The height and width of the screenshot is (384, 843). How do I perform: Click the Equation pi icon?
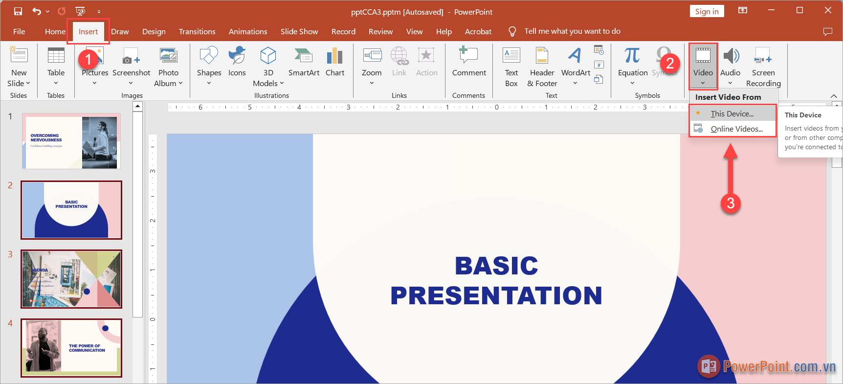632,55
